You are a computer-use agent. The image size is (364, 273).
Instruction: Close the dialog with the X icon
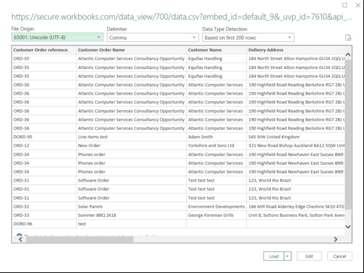tap(358, 6)
